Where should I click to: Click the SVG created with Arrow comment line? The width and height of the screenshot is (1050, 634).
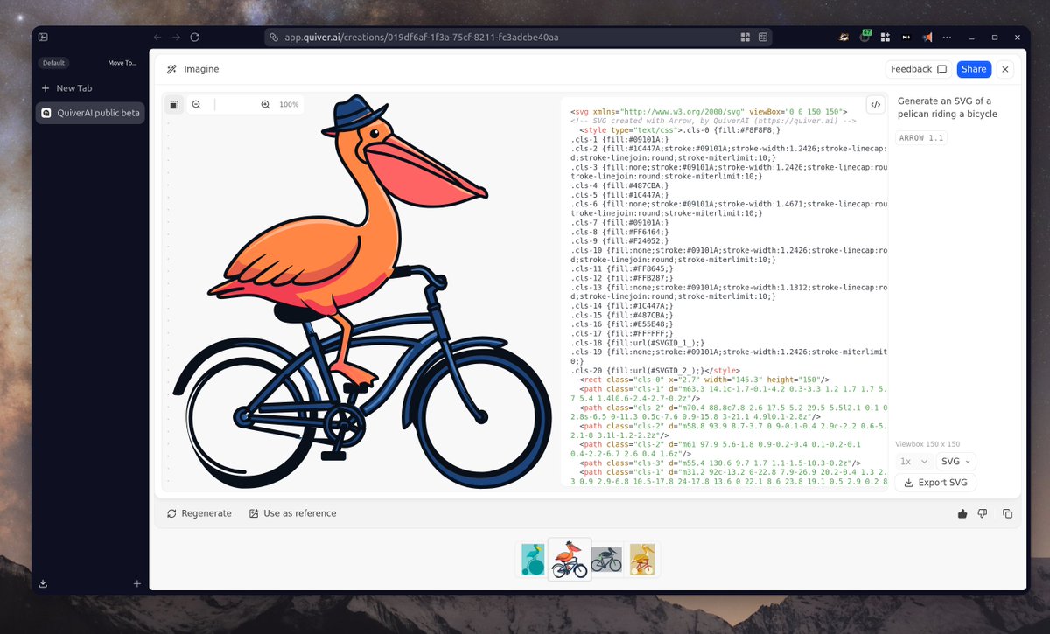pos(713,121)
